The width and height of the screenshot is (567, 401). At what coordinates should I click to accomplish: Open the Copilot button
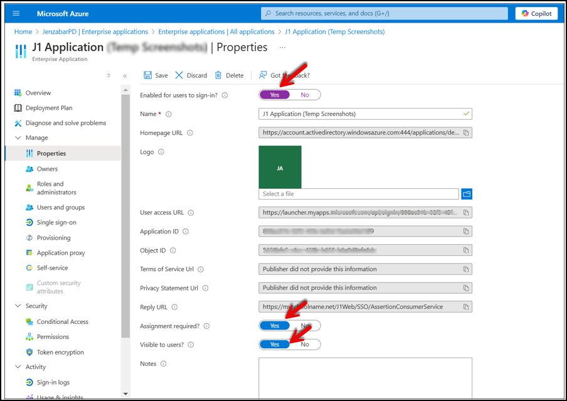click(536, 13)
